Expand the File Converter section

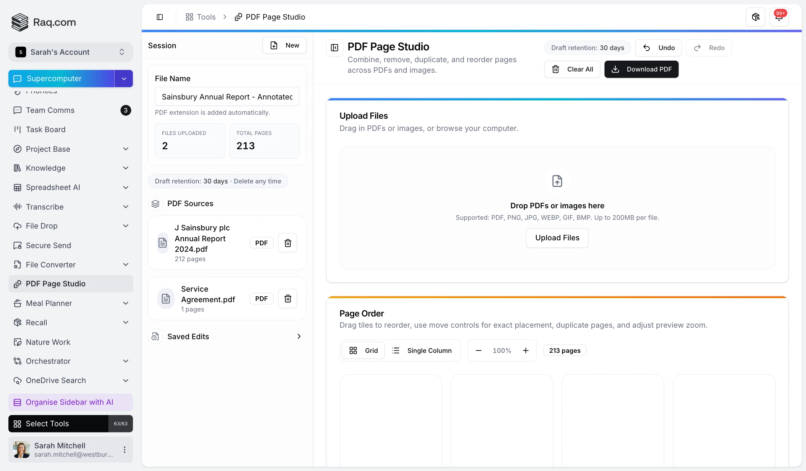126,265
